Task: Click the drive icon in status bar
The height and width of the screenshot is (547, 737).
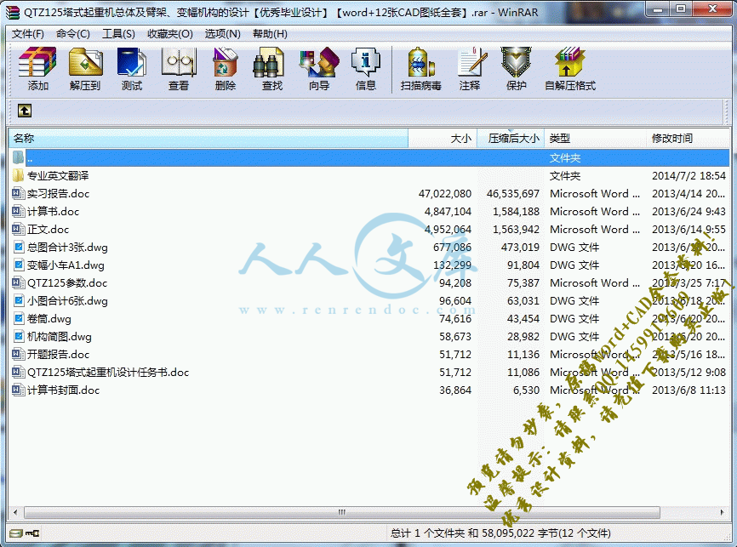Action: coord(16,533)
